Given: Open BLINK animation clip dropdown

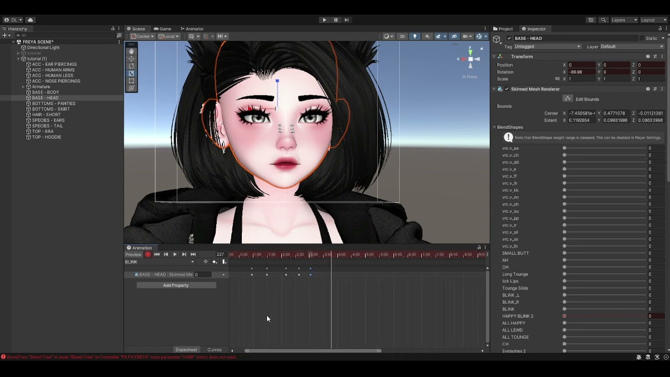Looking at the screenshot, I should 160,262.
